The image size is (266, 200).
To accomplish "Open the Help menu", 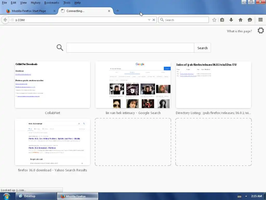I will 77,3.
